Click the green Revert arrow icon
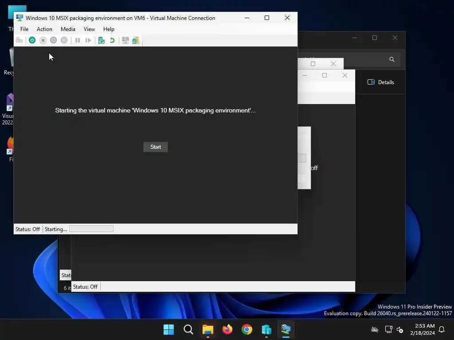Screen dimensions: 454x340 click(x=112, y=40)
